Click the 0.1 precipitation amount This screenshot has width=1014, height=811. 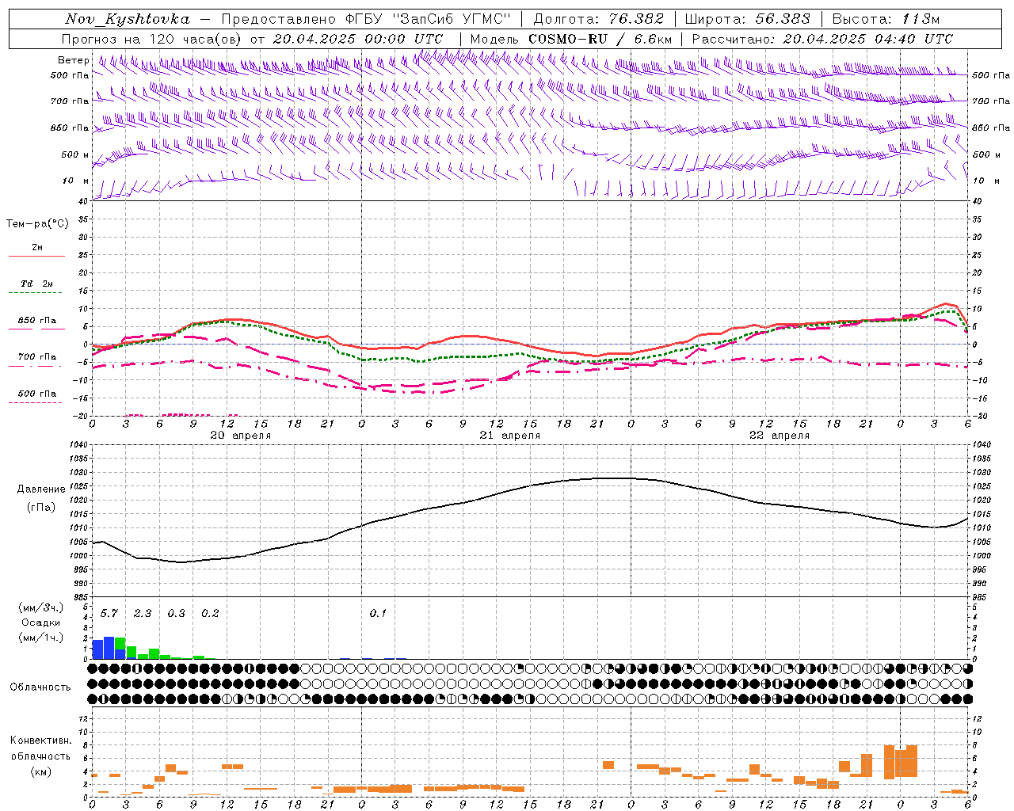pos(378,613)
